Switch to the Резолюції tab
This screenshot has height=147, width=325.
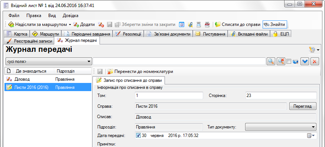(128, 34)
